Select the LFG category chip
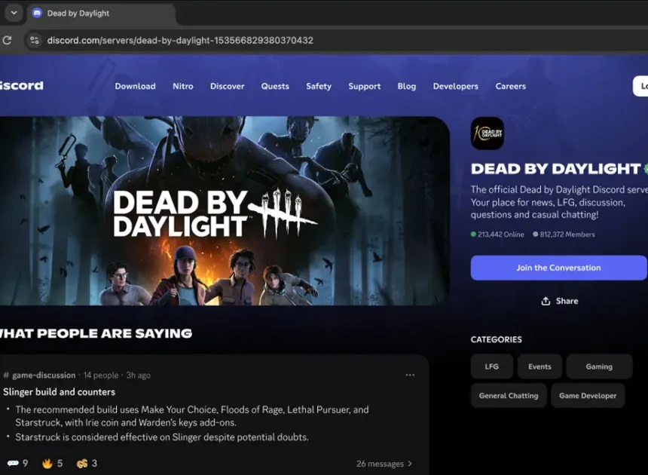The image size is (648, 475). pos(492,366)
